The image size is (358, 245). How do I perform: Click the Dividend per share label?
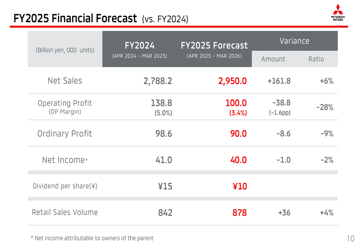[65, 186]
